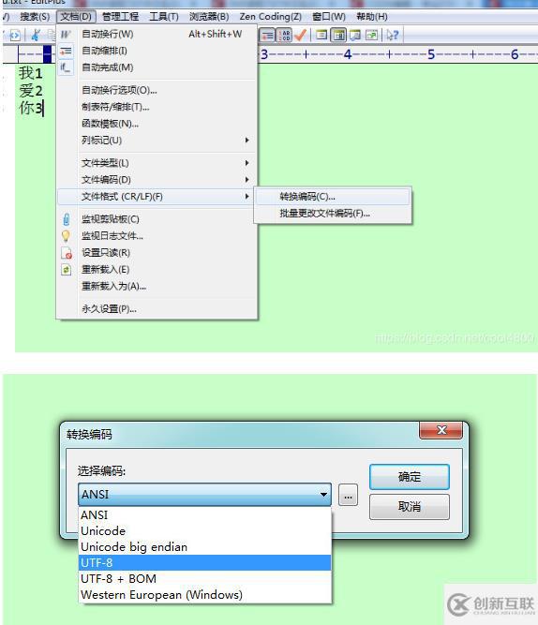This screenshot has height=625, width=538.
Task: Select 自动缩排(I) menu entry
Action: pos(157,51)
